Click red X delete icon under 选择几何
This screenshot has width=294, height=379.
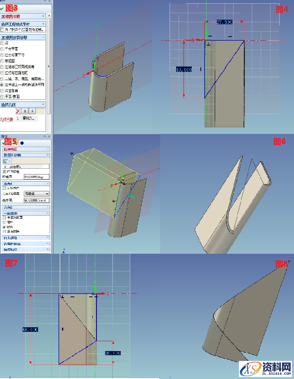click(x=18, y=111)
